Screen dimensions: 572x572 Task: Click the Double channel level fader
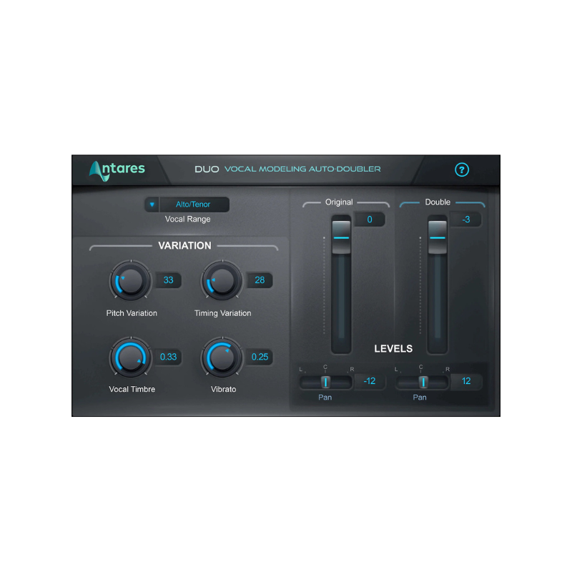[437, 236]
